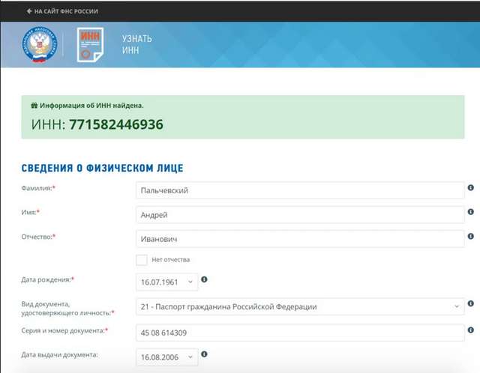Click the info icon beside the Фамилия field
Image resolution: width=480 pixels, height=373 pixels.
click(471, 188)
